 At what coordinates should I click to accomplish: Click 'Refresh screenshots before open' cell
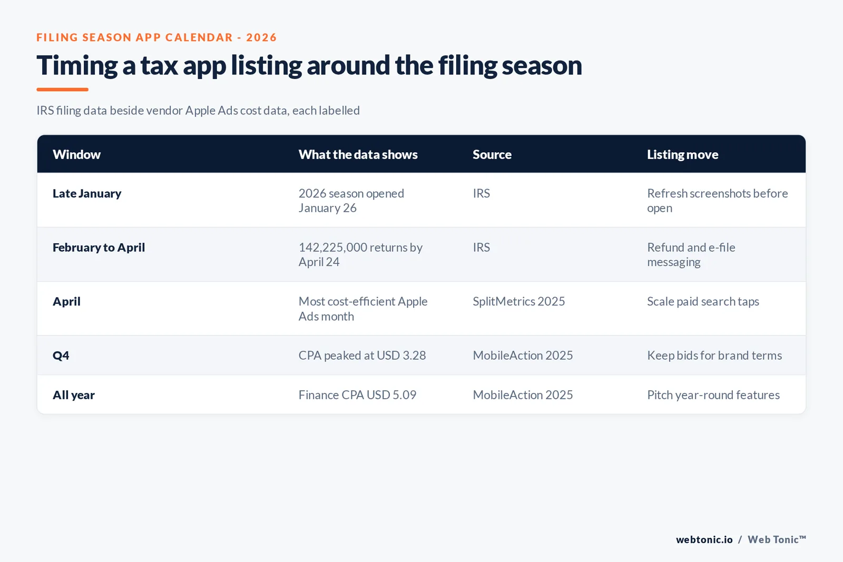coord(718,201)
